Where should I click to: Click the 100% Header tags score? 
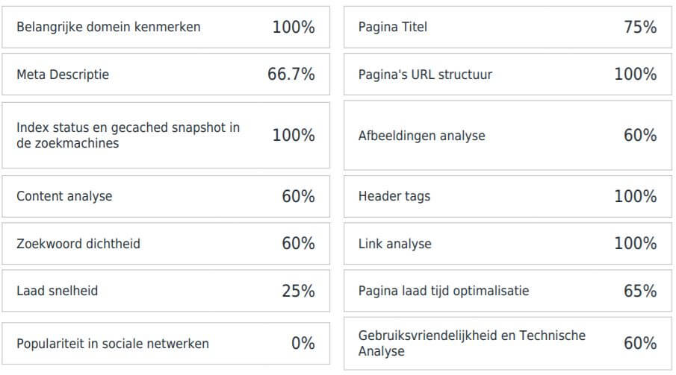click(636, 196)
